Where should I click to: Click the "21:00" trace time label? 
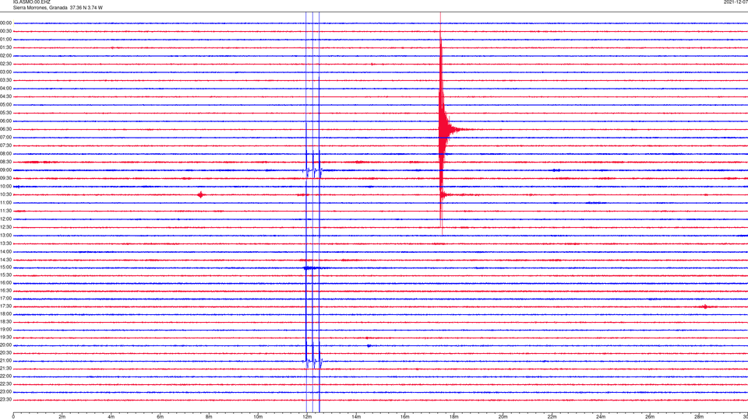click(5, 360)
